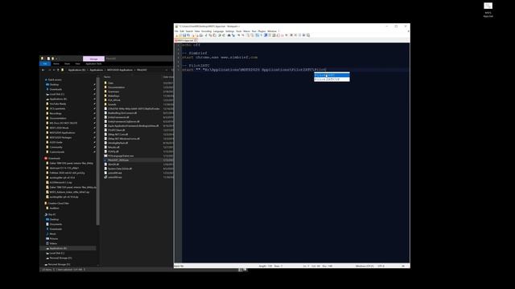Open Notepad++ Plugins menu
The height and width of the screenshot is (289, 515).
[x=262, y=31]
